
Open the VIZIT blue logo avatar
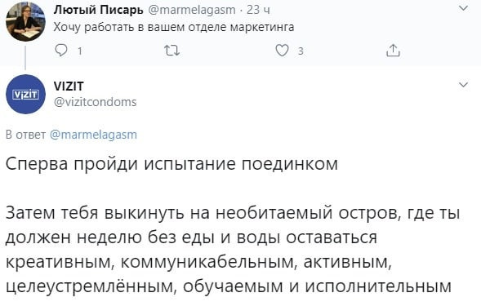pos(26,94)
